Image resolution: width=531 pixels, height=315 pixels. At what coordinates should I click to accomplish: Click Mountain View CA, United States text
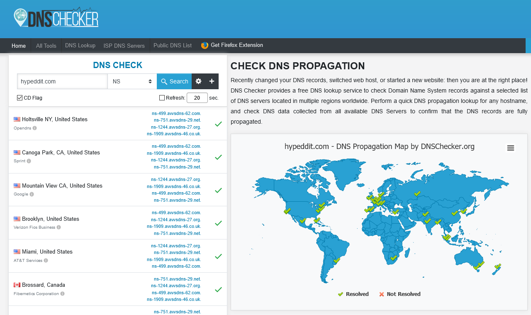[62, 186]
